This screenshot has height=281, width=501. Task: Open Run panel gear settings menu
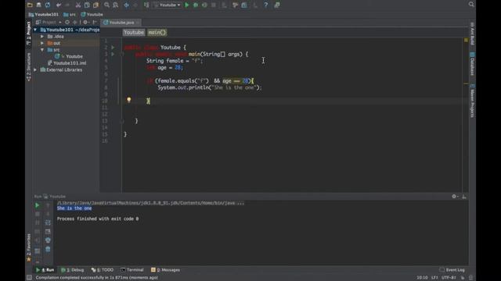[x=455, y=197]
